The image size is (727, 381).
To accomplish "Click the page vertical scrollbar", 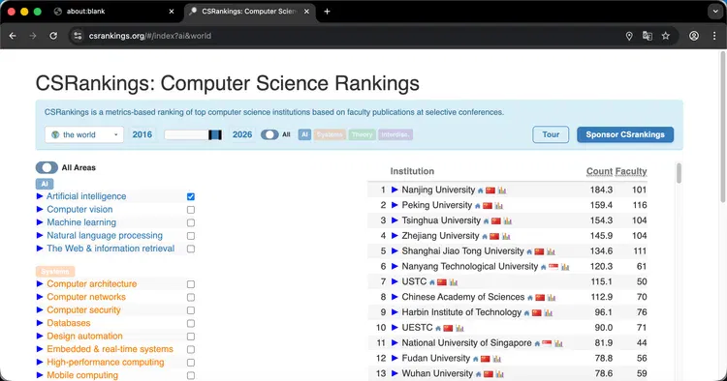I will (x=723, y=127).
